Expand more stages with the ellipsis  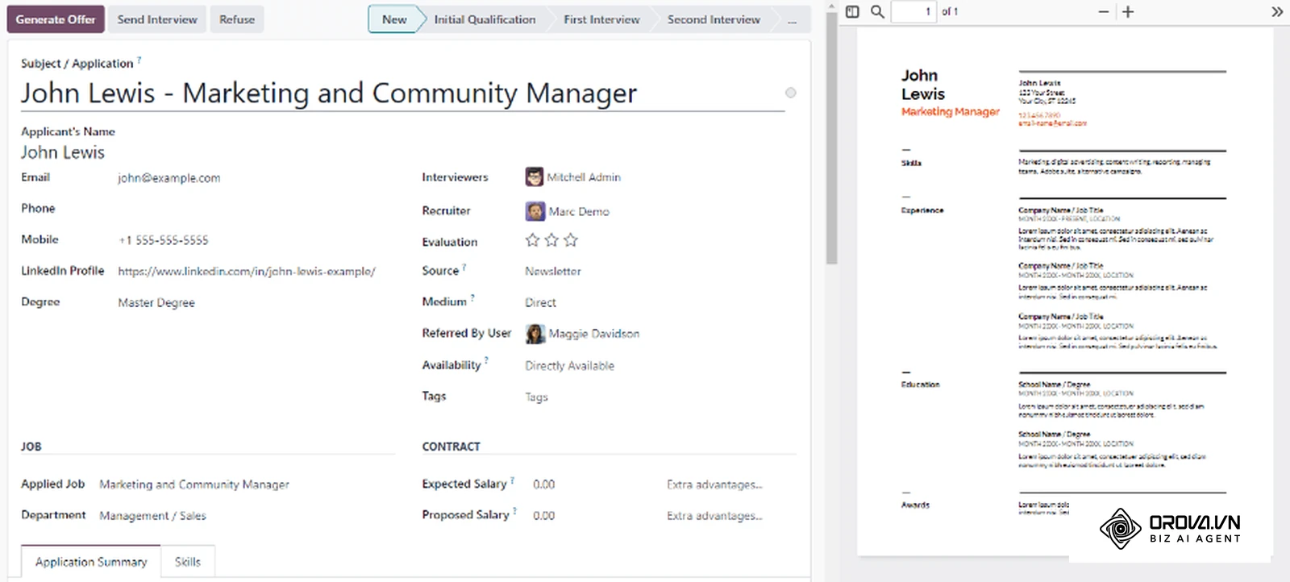(793, 19)
